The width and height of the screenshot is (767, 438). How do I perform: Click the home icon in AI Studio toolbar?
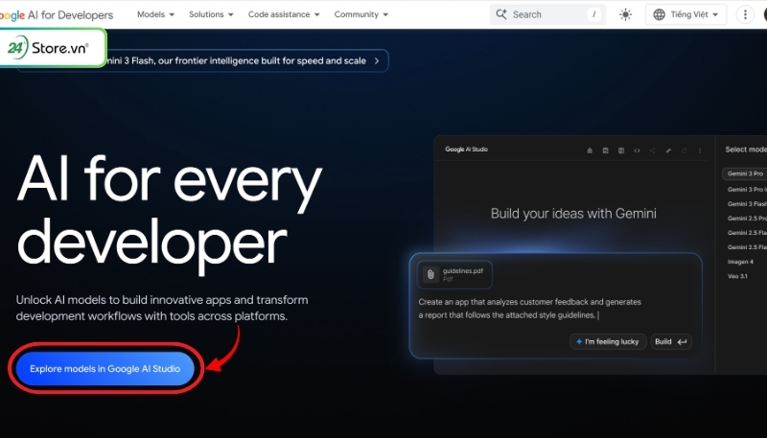(x=590, y=150)
